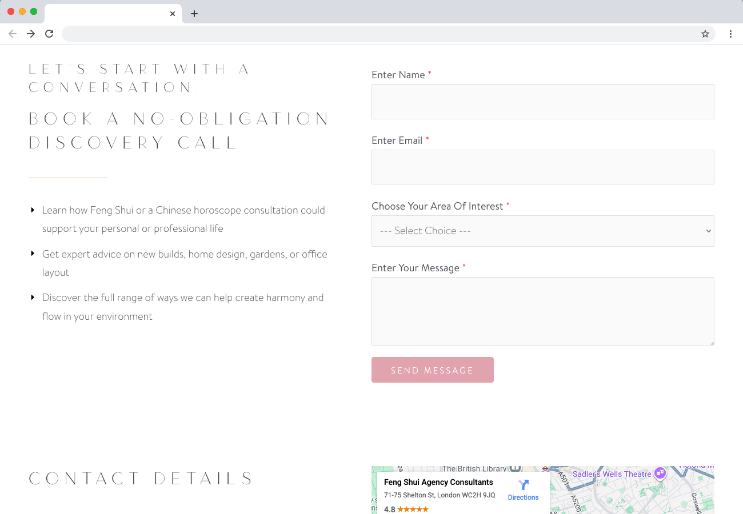The height and width of the screenshot is (514, 743).
Task: Expand the choices under Choose Your Area Of Interest
Action: pos(542,231)
